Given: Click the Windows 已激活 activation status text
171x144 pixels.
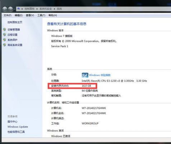Looking at the screenshot, I should pos(61,136).
